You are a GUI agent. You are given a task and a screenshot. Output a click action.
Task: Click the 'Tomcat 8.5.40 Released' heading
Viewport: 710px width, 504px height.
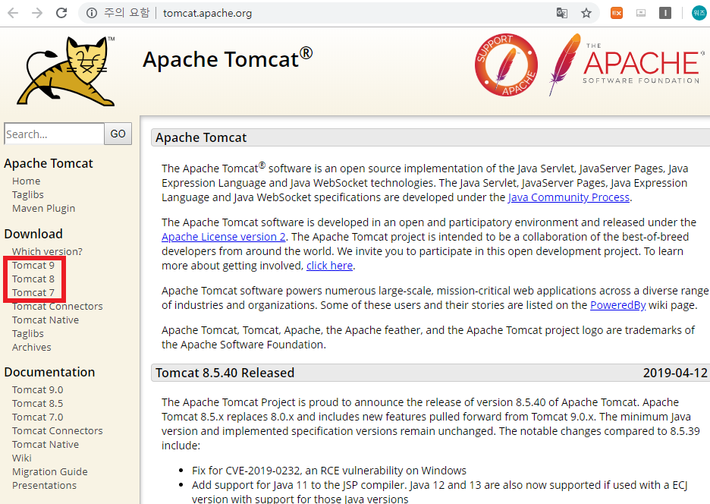click(225, 373)
